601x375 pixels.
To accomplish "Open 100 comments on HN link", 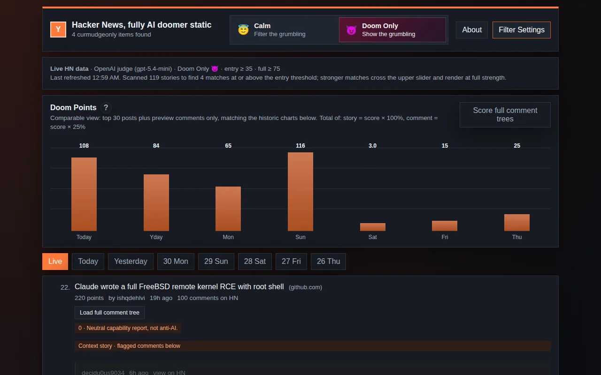I will 208,298.
